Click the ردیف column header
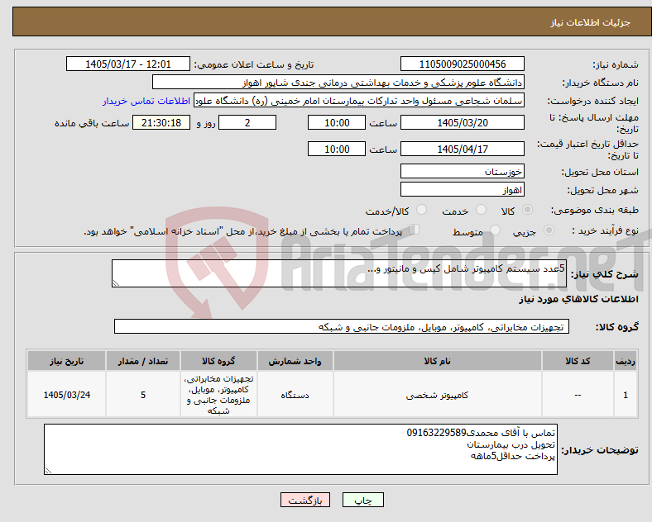The height and width of the screenshot is (522, 652). coord(626,361)
